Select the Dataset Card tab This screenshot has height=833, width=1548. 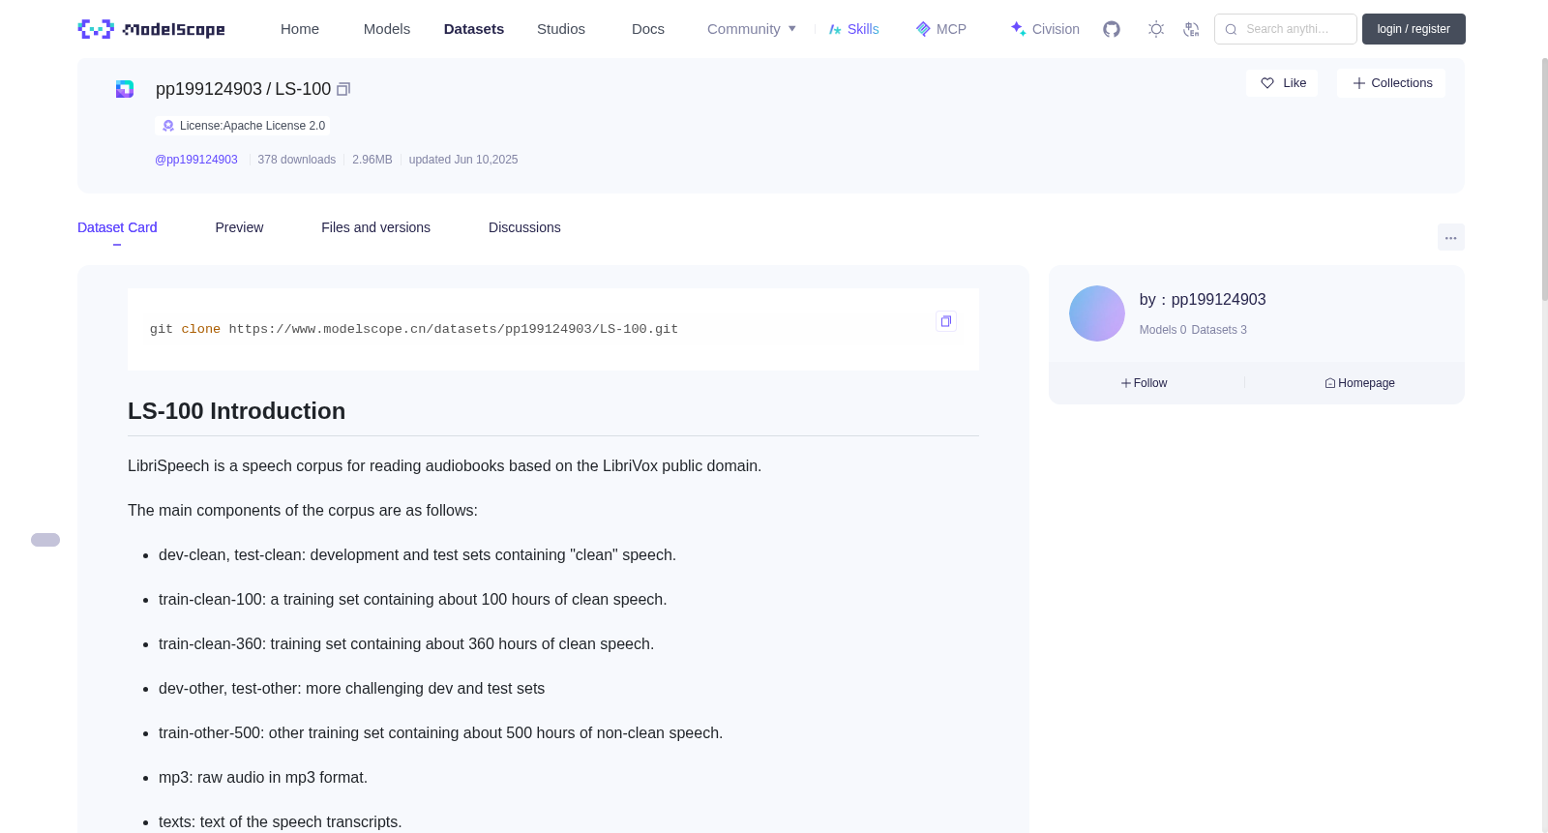[117, 227]
